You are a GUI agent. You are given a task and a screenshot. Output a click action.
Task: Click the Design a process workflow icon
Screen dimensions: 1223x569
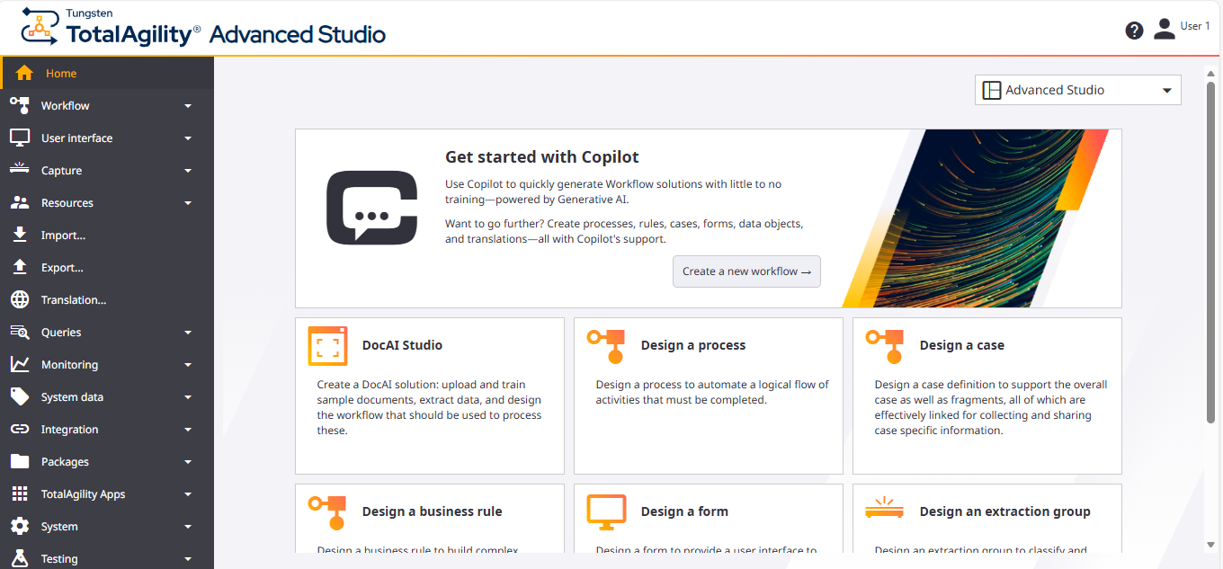pos(607,345)
